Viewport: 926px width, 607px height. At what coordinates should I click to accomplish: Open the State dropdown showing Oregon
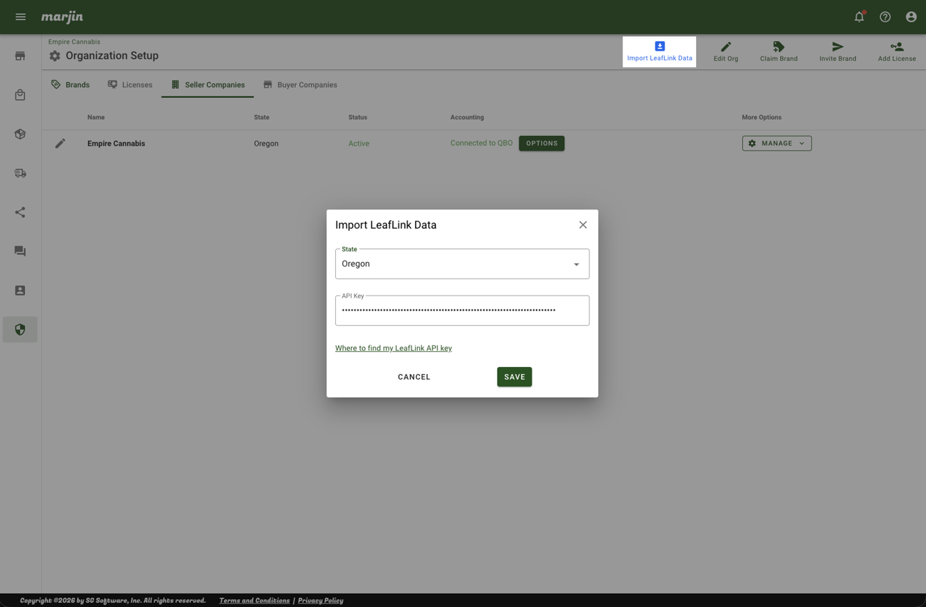(462, 264)
